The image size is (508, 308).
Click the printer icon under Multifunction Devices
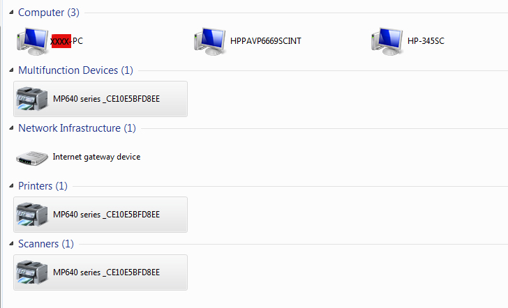click(32, 99)
